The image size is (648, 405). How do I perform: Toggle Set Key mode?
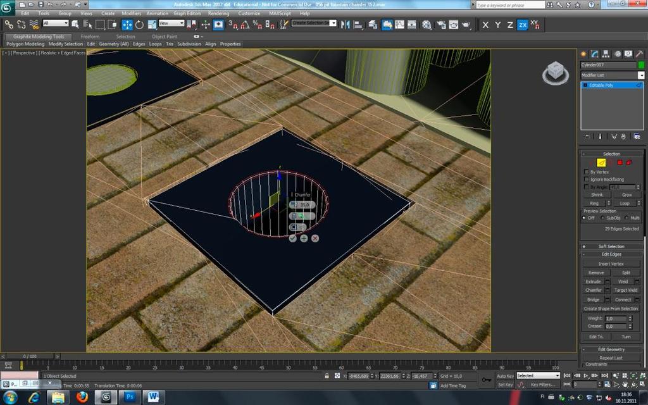(505, 385)
